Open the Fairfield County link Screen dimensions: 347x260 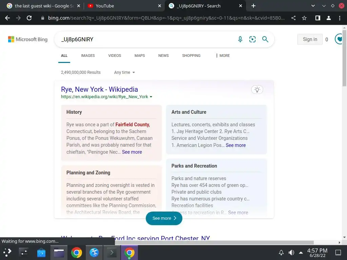[x=132, y=125]
